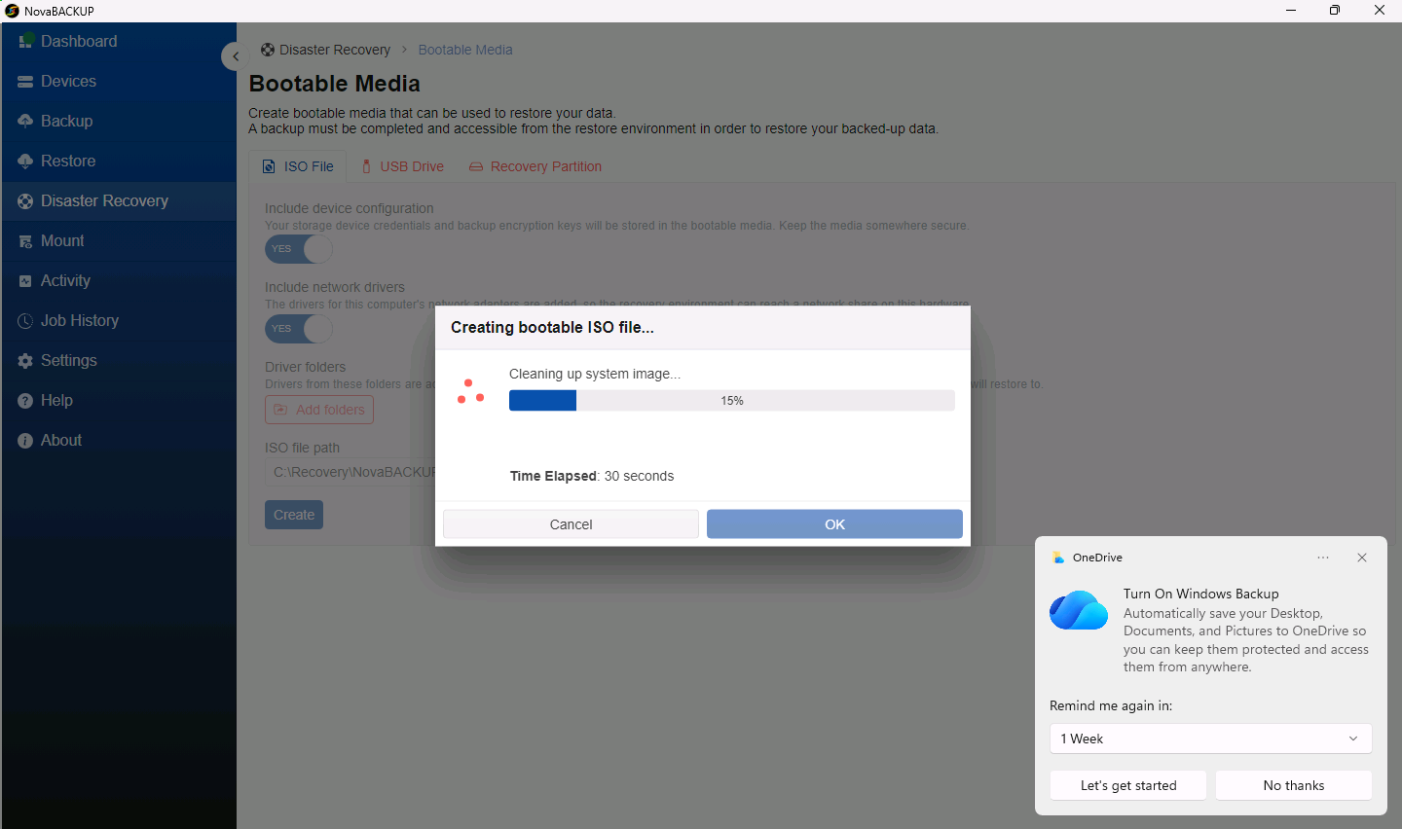
Task: Switch to the ISO File tab
Action: click(x=298, y=166)
